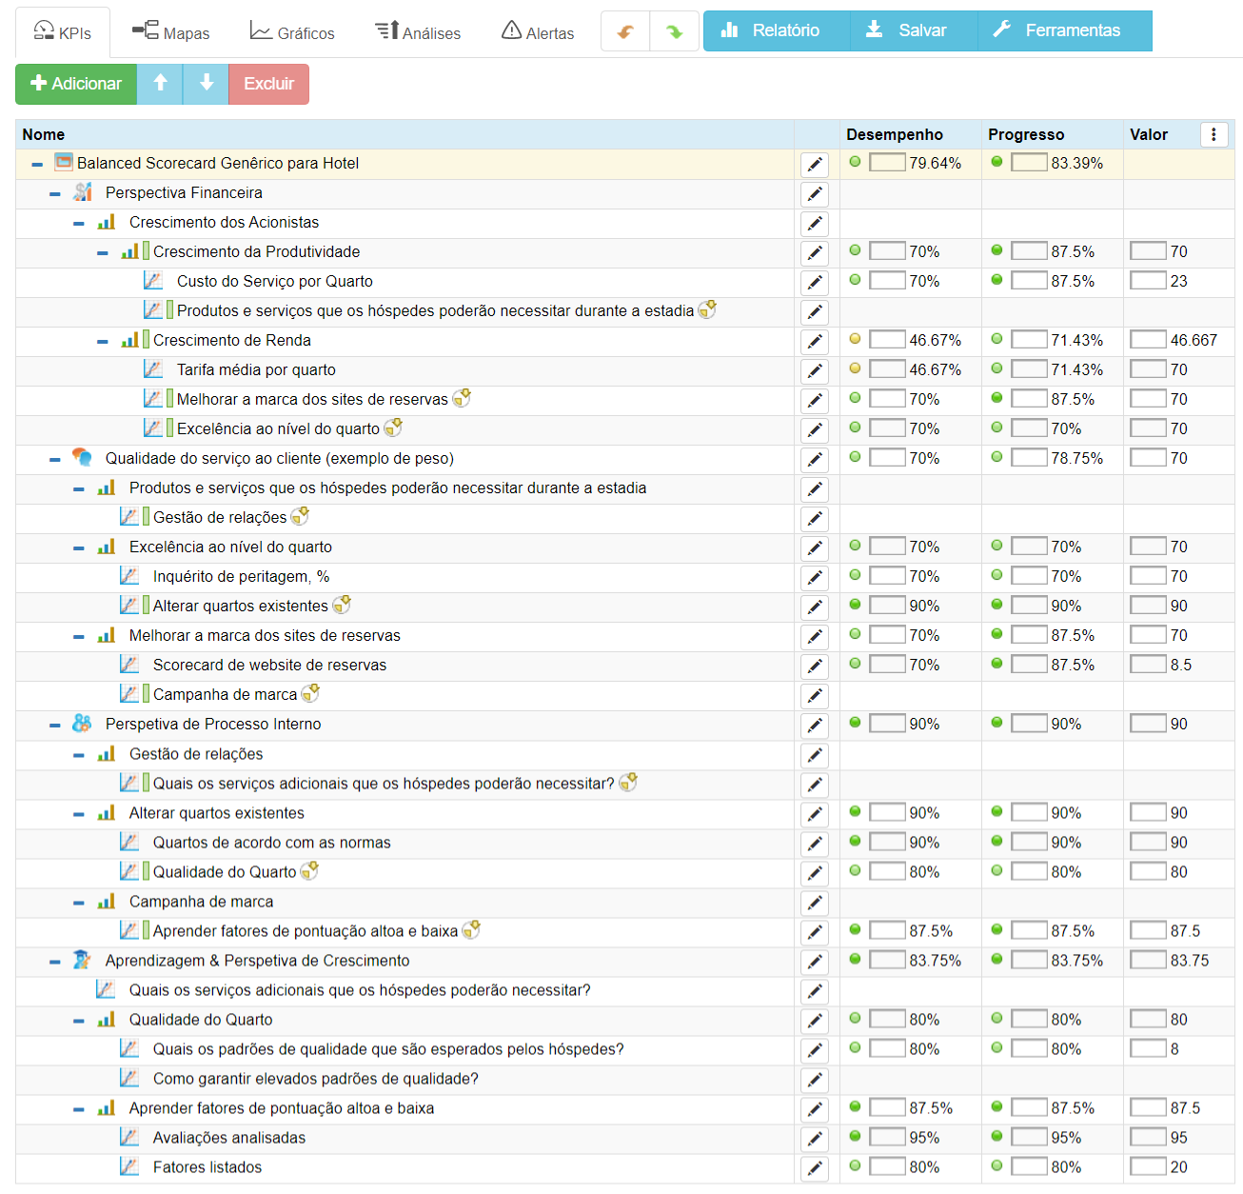The width and height of the screenshot is (1243, 1194).
Task: Click the move item up arrow icon
Action: [x=159, y=84]
